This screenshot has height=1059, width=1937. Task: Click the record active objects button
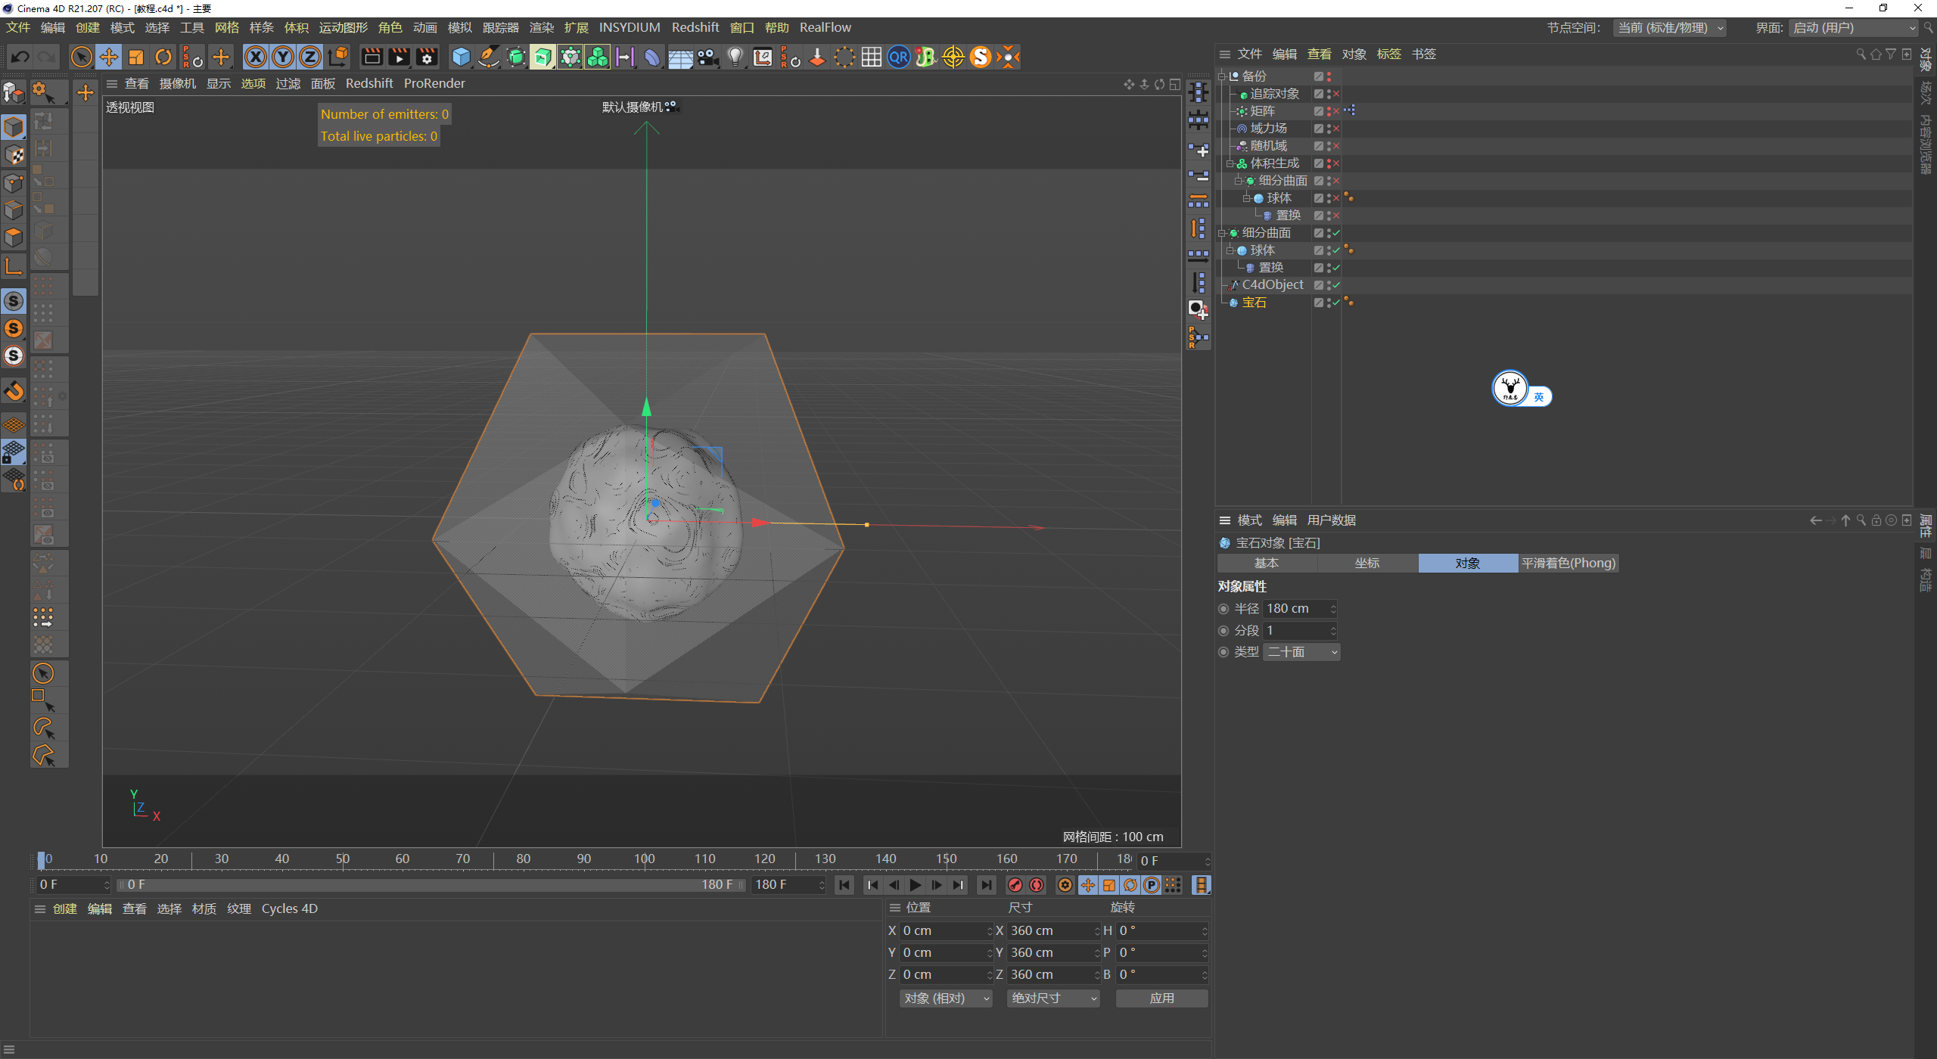click(x=1015, y=885)
